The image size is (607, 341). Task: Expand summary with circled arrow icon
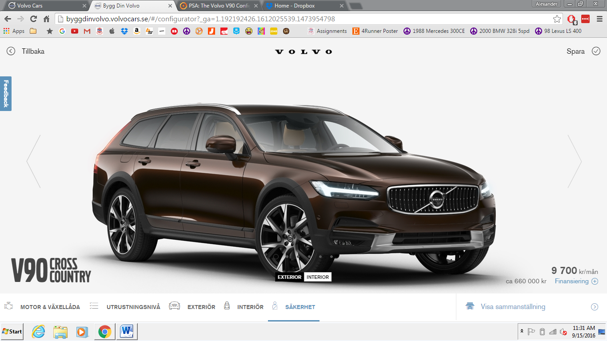click(x=595, y=307)
